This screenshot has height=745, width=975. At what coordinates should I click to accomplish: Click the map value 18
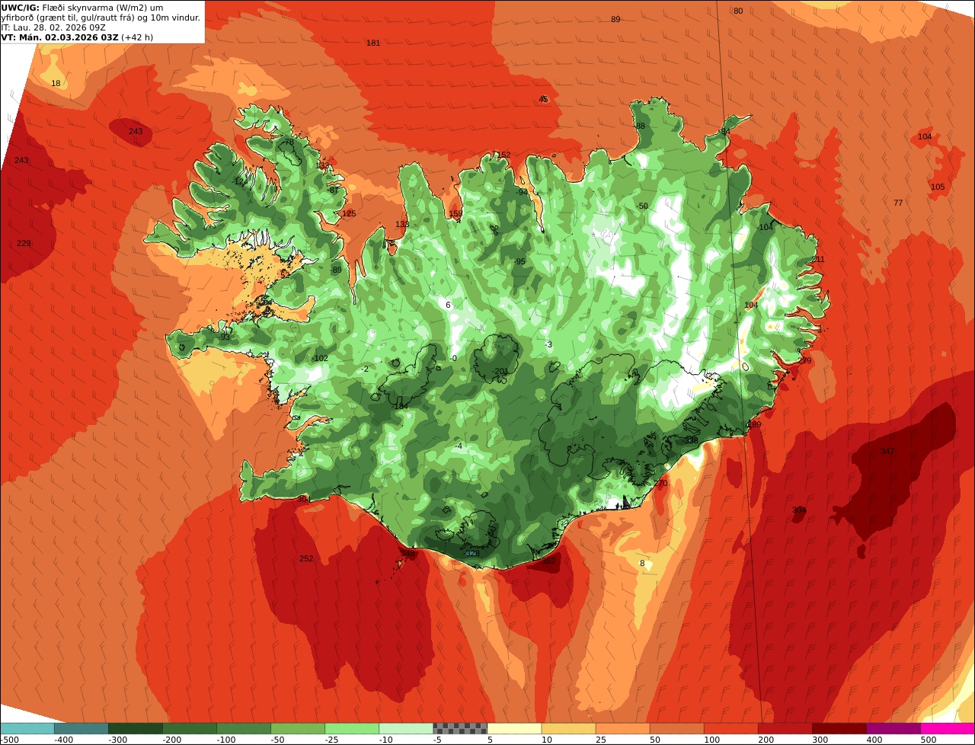pos(56,83)
